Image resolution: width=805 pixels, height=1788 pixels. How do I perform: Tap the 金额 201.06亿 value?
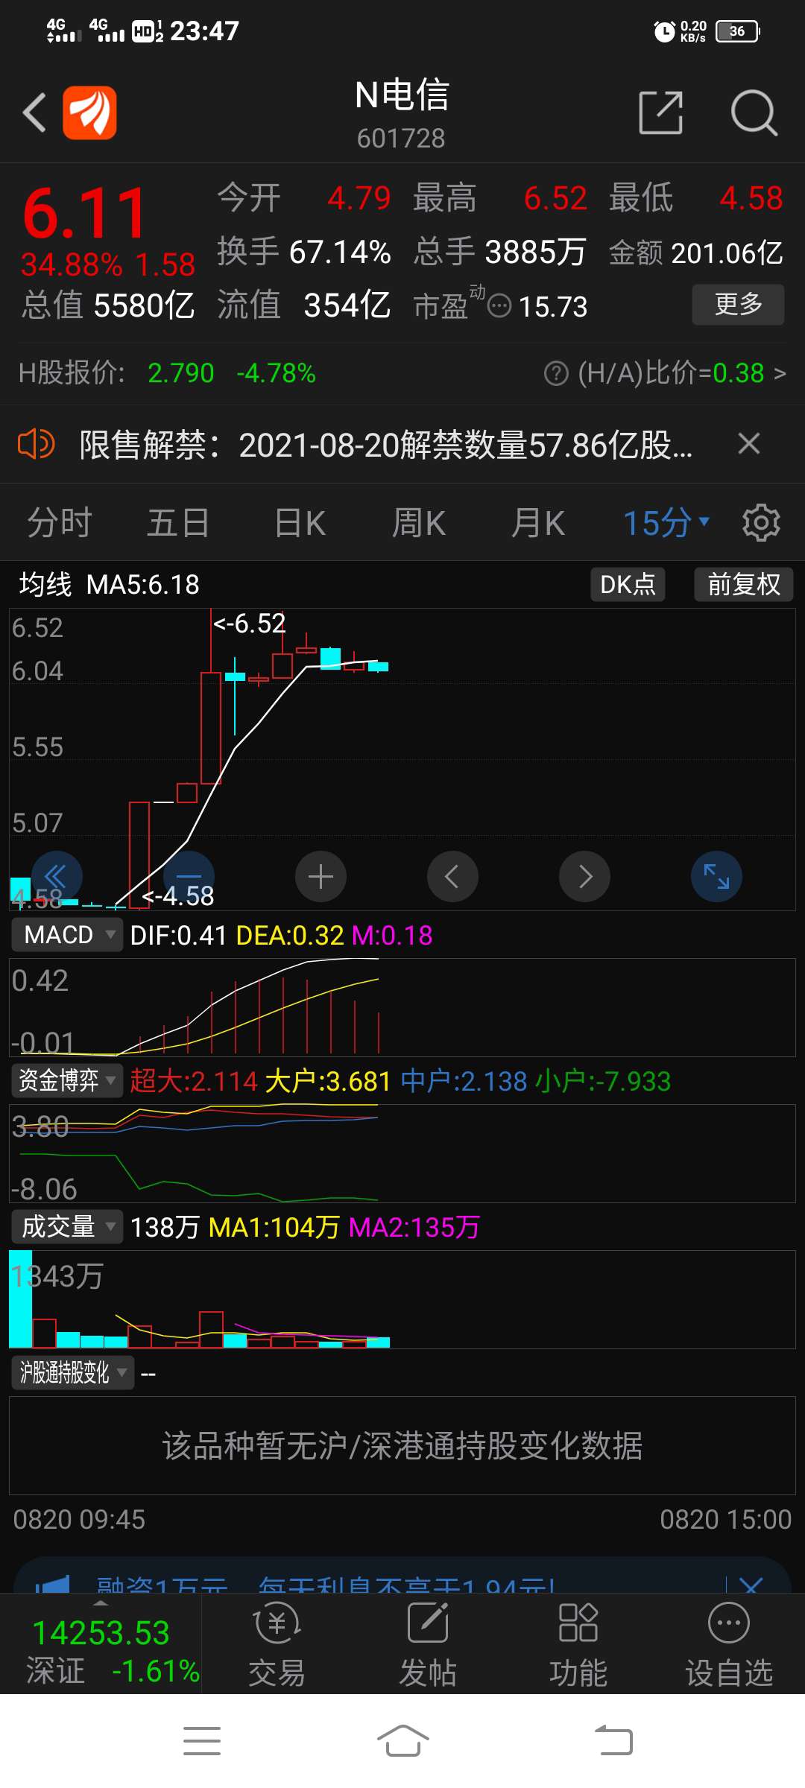pos(696,253)
